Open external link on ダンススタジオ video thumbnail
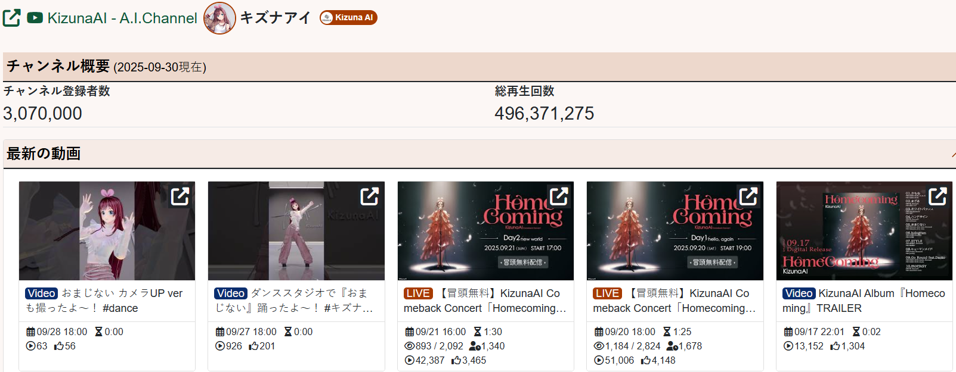The image size is (956, 372). [x=369, y=196]
